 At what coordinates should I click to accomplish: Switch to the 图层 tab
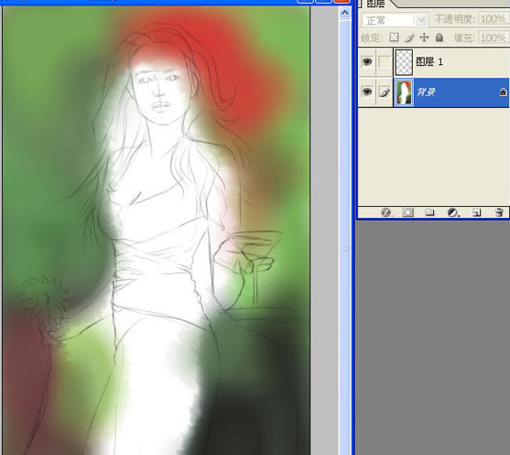click(375, 4)
